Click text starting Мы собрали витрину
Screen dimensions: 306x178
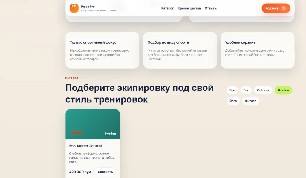click(x=99, y=55)
